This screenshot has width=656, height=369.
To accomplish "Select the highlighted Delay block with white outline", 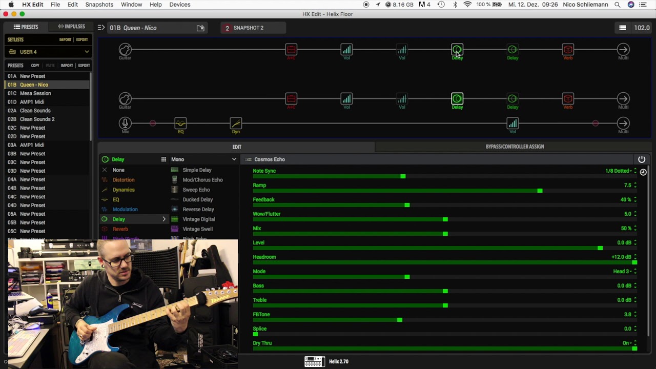I will tap(457, 98).
